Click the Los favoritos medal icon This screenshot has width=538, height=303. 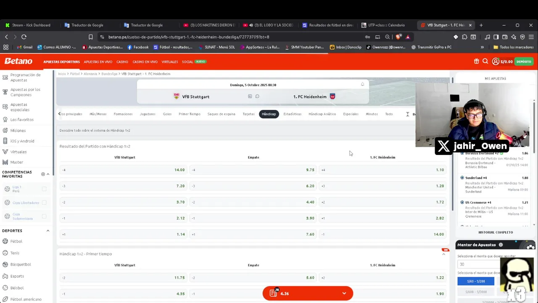[5, 120]
